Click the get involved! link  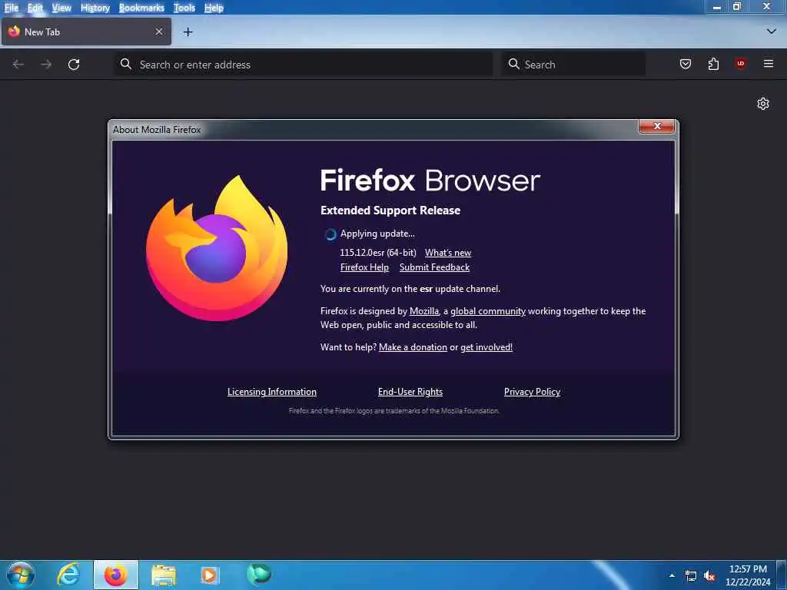(x=486, y=347)
